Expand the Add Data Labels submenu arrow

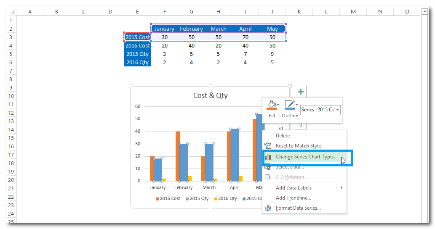[341, 188]
